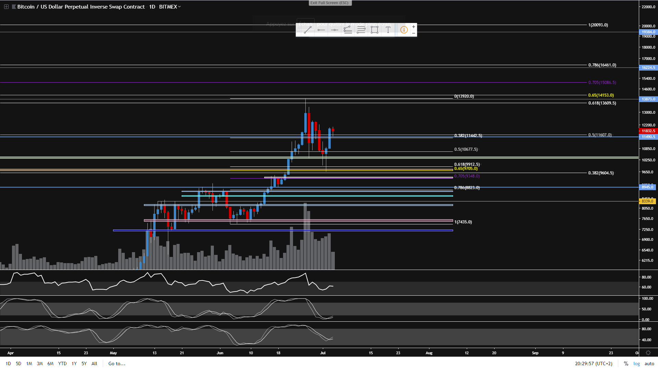
Task: Click Exit Full Screen (ESC) button
Action: pyautogui.click(x=329, y=3)
